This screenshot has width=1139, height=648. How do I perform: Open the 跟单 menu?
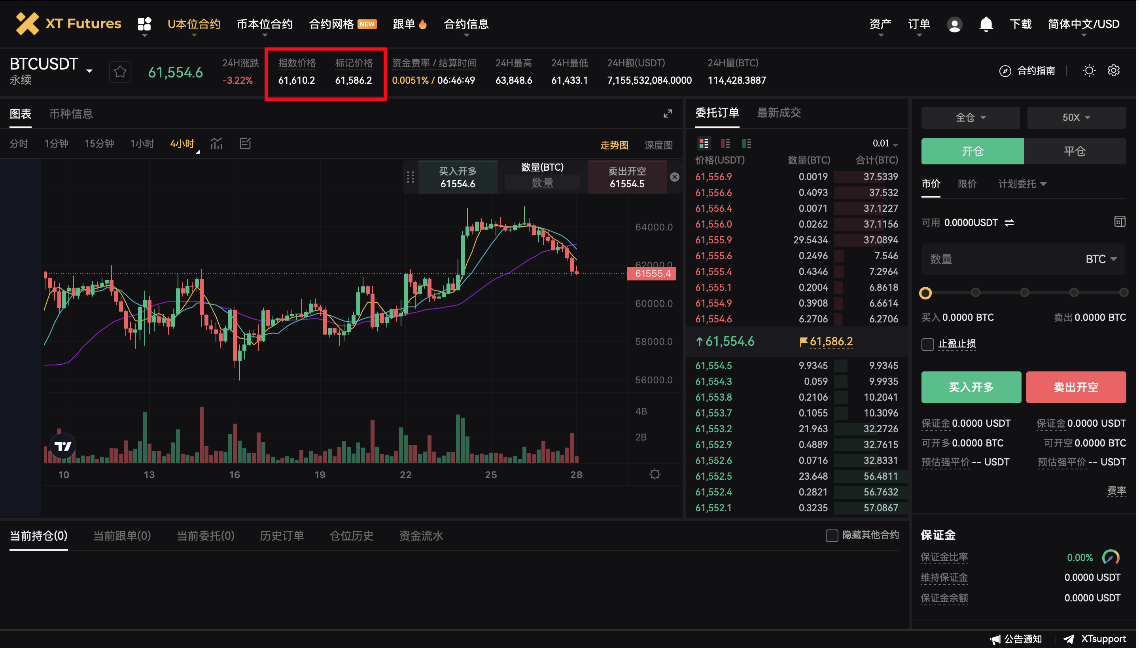409,24
